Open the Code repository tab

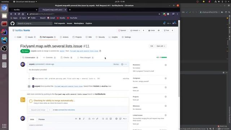point(18,37)
